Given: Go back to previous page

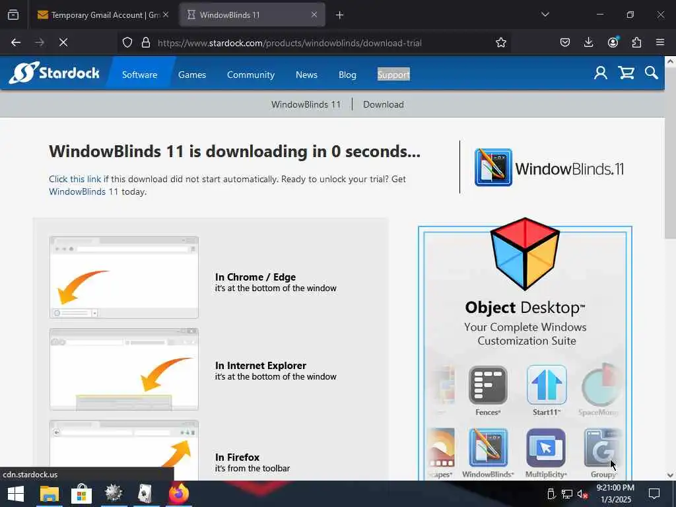Looking at the screenshot, I should [16, 42].
